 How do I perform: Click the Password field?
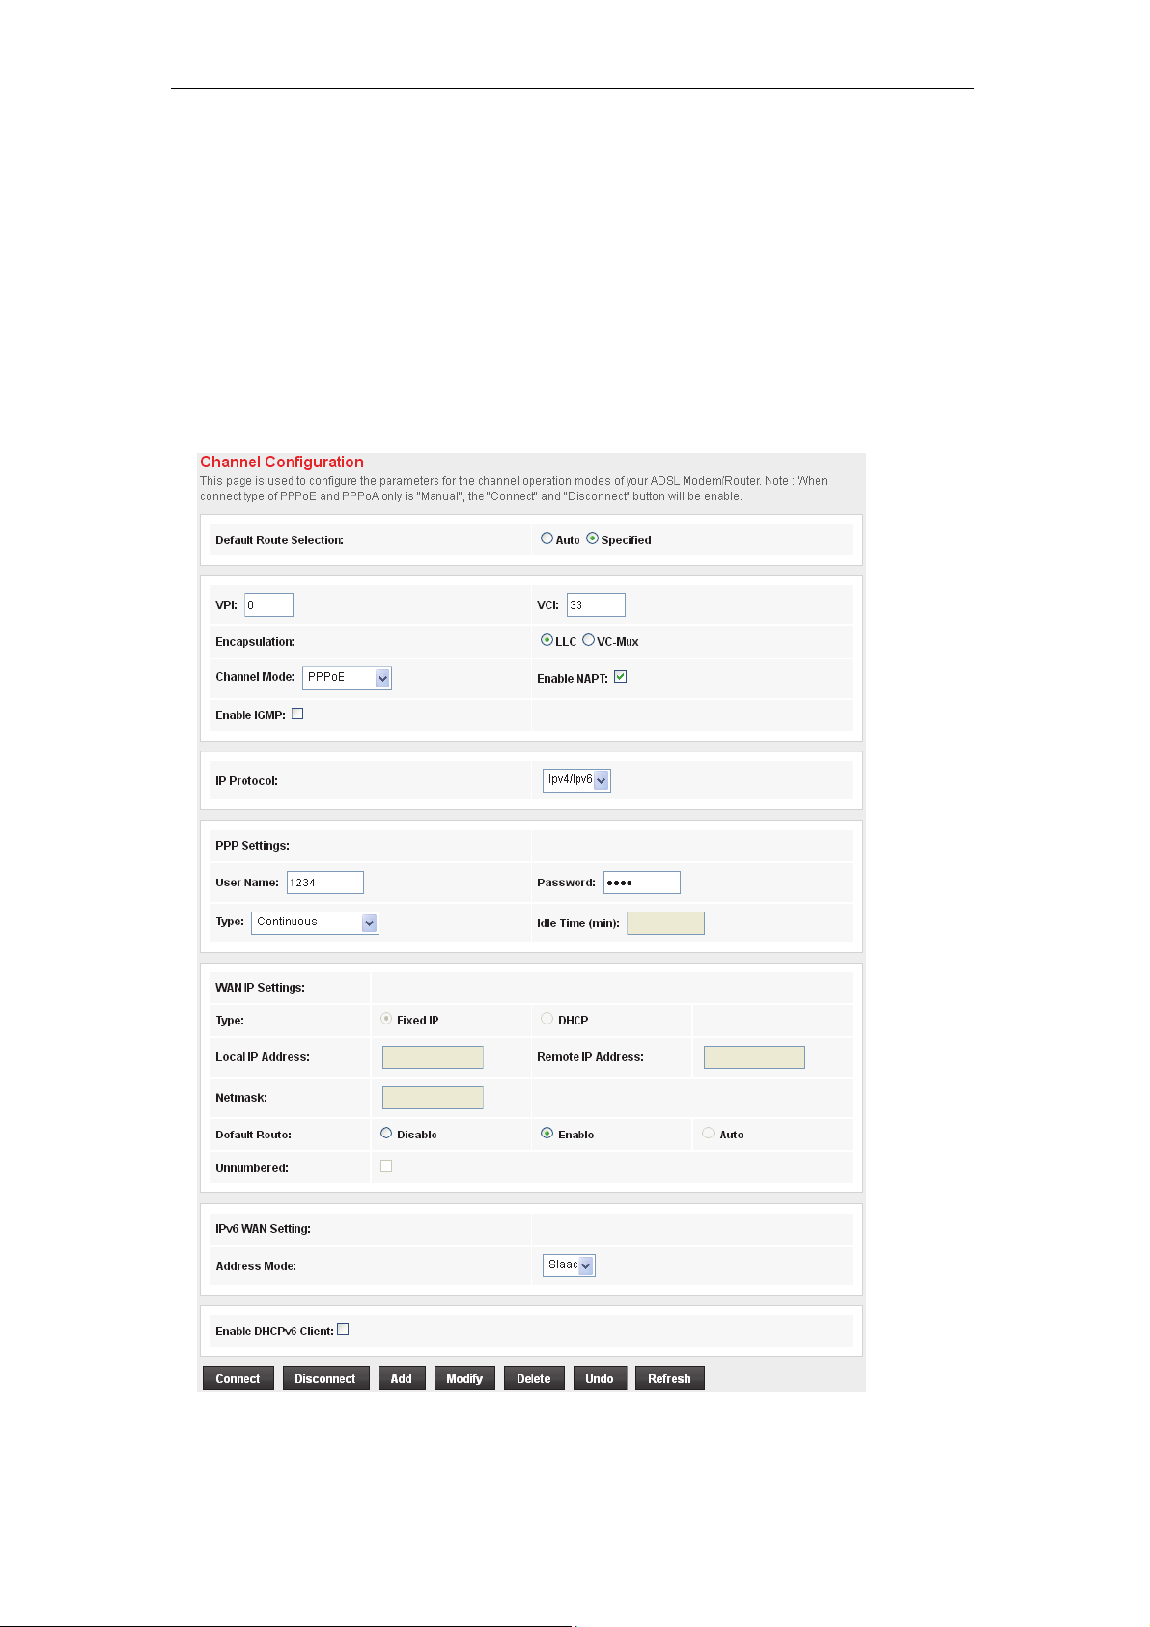click(x=642, y=883)
